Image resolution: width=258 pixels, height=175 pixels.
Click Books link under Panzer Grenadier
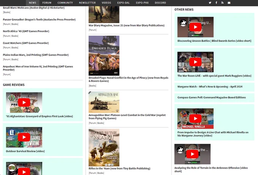pyautogui.click(x=15, y=24)
